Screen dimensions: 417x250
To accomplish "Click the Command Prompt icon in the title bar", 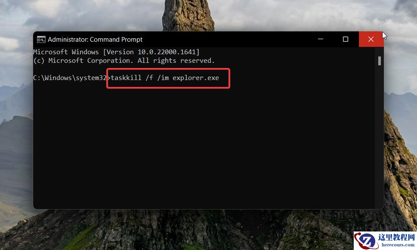I will tap(41, 39).
